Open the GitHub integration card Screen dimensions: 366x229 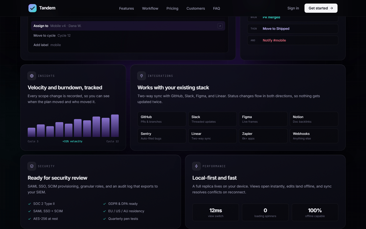[x=162, y=119]
